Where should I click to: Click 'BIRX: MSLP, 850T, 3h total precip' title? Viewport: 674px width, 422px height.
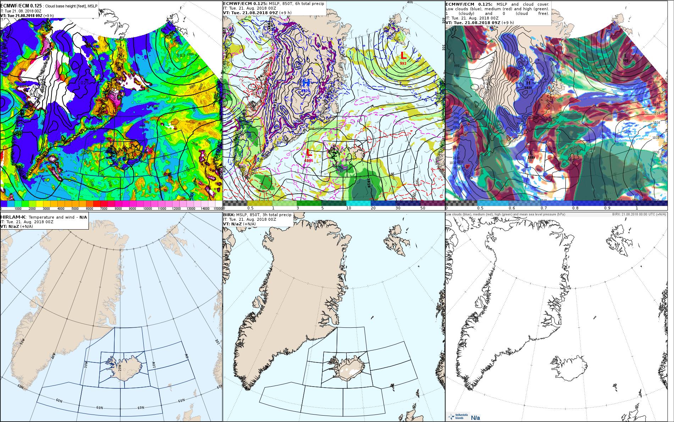tap(257, 215)
